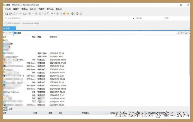
Task: Click the grey globe transfer-type icon
Action: click(58, 14)
